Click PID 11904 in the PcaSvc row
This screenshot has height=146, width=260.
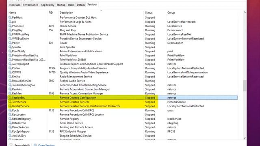[52, 68]
